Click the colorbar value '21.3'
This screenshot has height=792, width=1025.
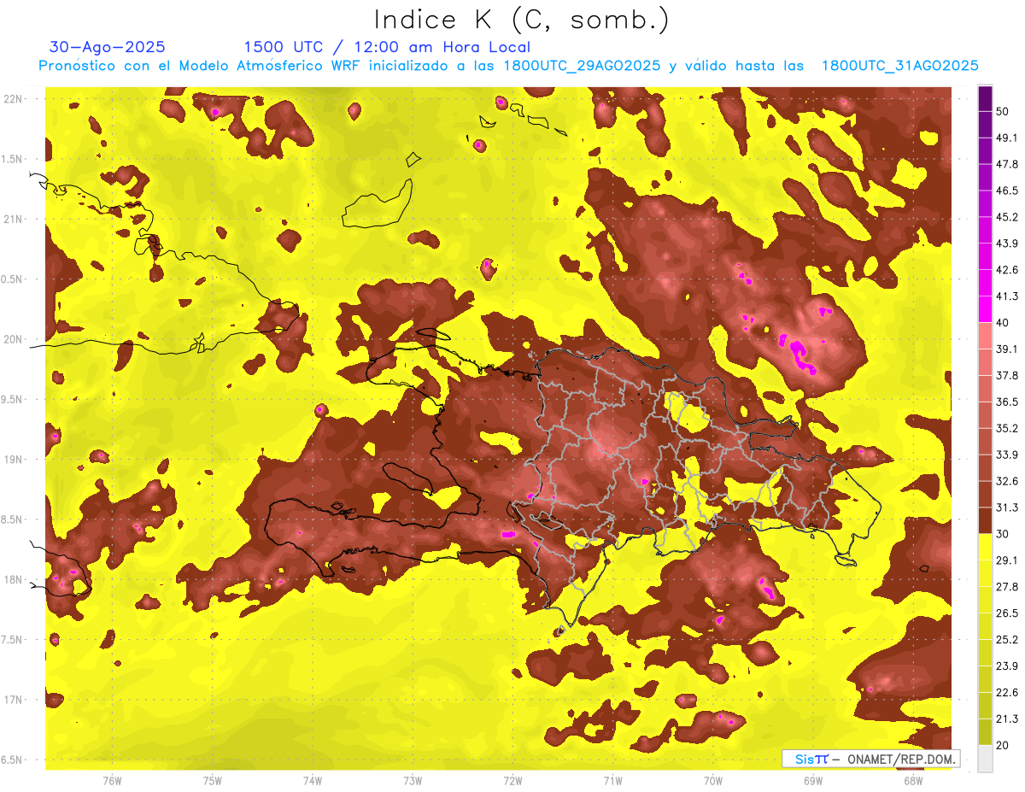point(1007,719)
